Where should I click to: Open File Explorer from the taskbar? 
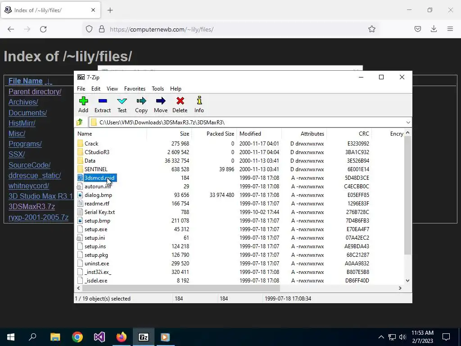tap(55, 337)
